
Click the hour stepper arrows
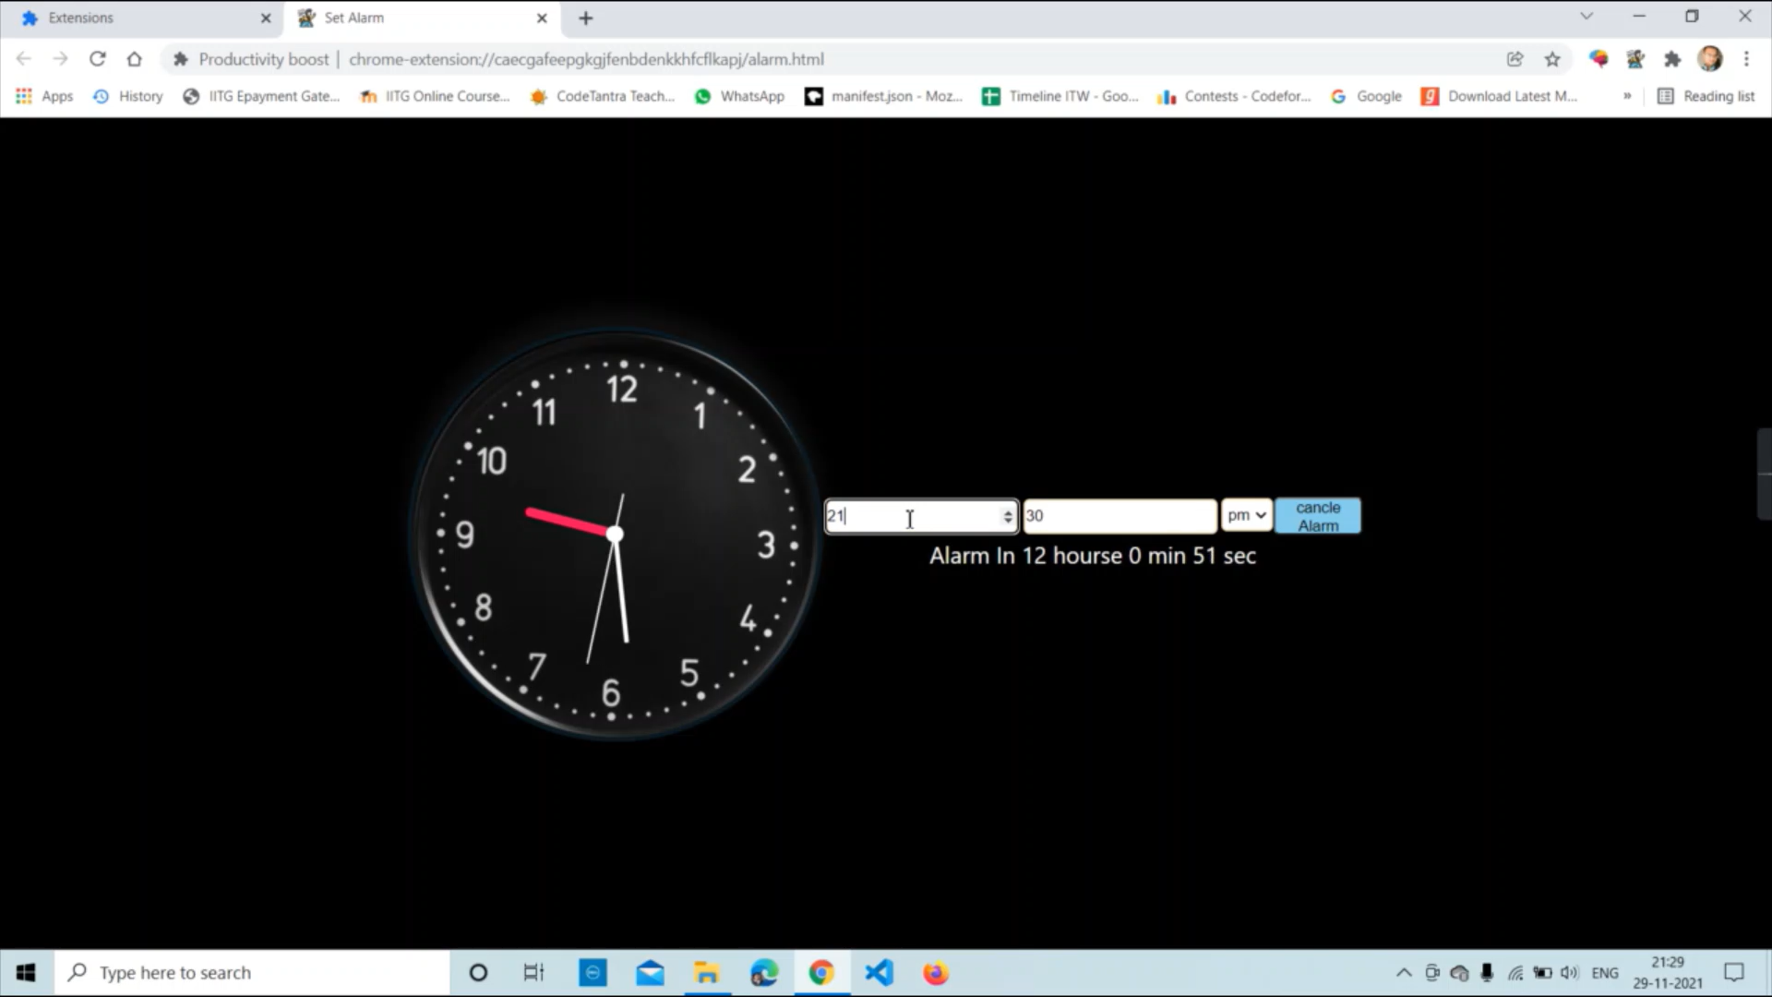coord(1007,516)
